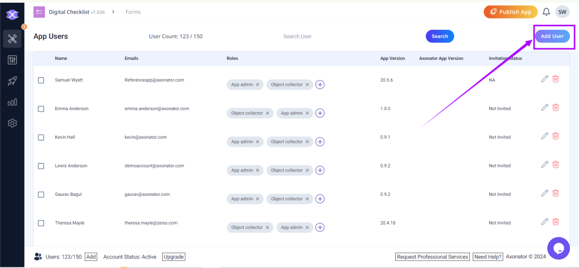
Task: Expand role picker for Lewis Anderson
Action: (x=320, y=170)
